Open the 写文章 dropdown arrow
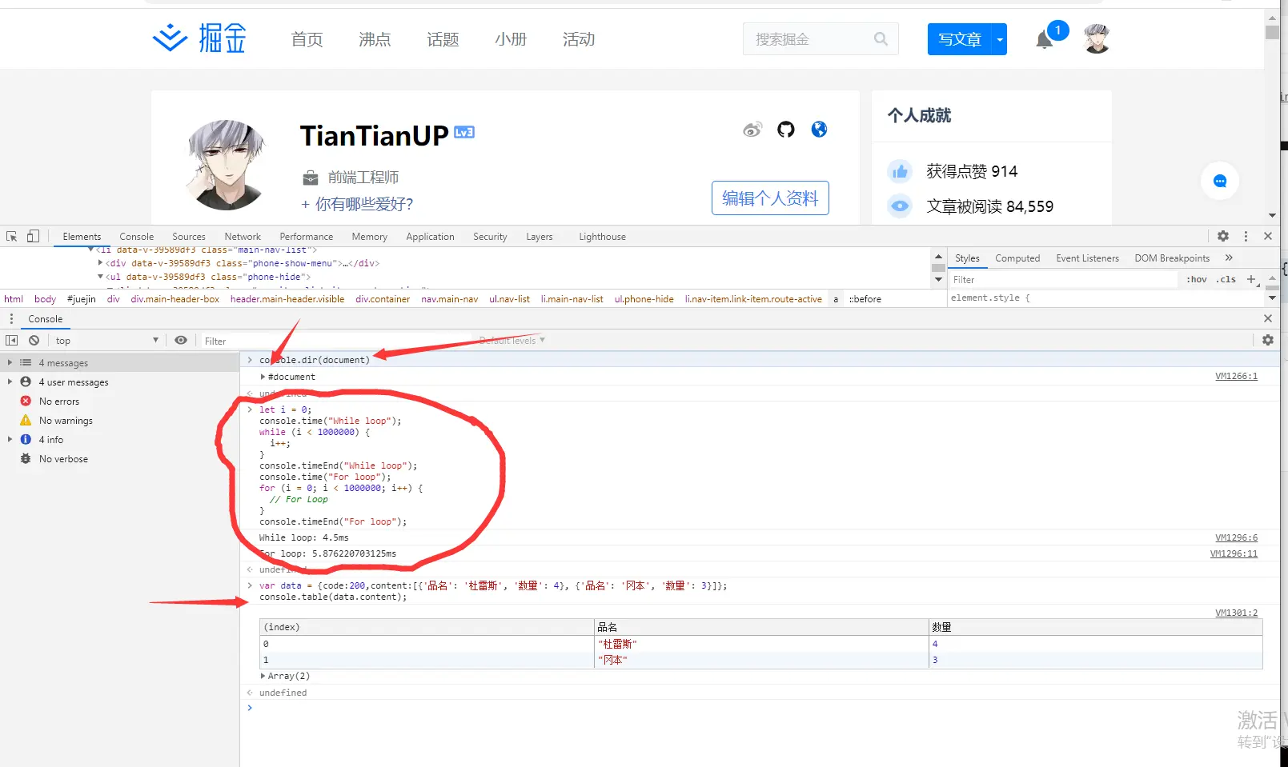The image size is (1288, 767). point(999,39)
